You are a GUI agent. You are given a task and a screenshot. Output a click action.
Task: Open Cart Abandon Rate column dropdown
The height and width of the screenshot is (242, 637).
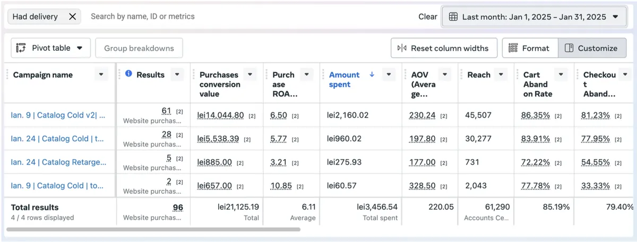click(x=560, y=75)
